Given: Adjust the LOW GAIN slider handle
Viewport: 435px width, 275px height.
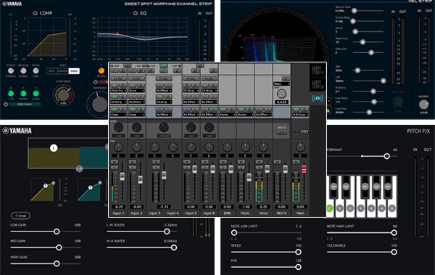Looking at the screenshot, I should click(57, 231).
